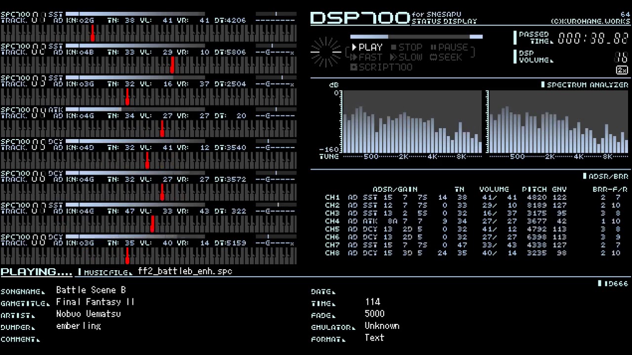
Task: Click the red key on track 07 keyboard
Action: click(152, 224)
